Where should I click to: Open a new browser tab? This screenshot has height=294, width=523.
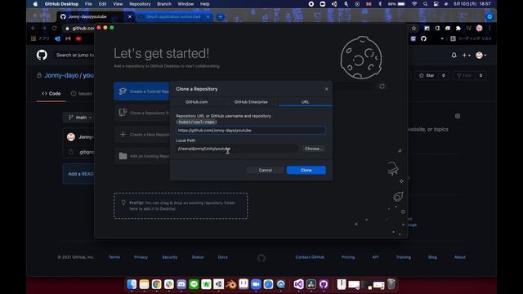pyautogui.click(x=220, y=16)
